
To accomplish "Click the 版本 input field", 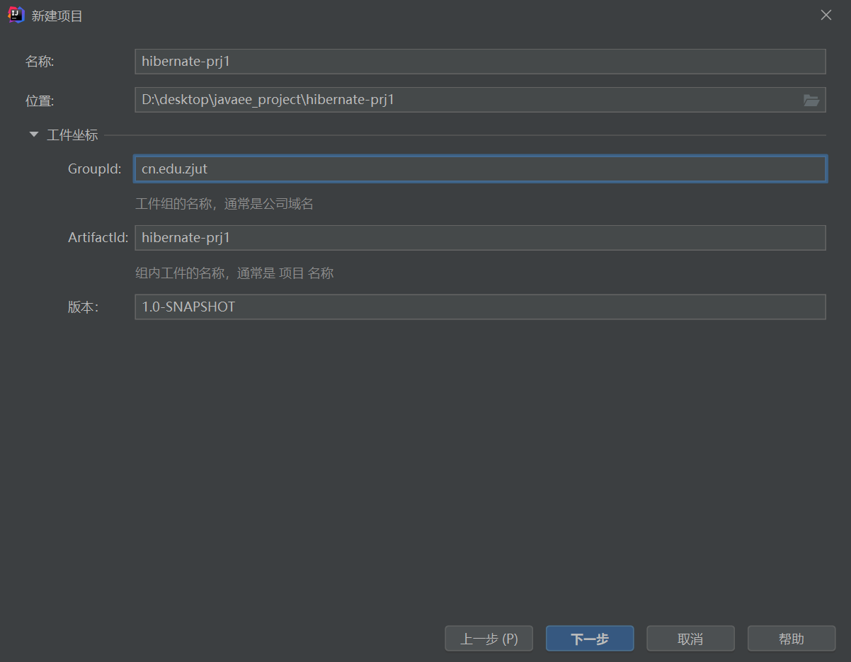I will click(x=480, y=307).
